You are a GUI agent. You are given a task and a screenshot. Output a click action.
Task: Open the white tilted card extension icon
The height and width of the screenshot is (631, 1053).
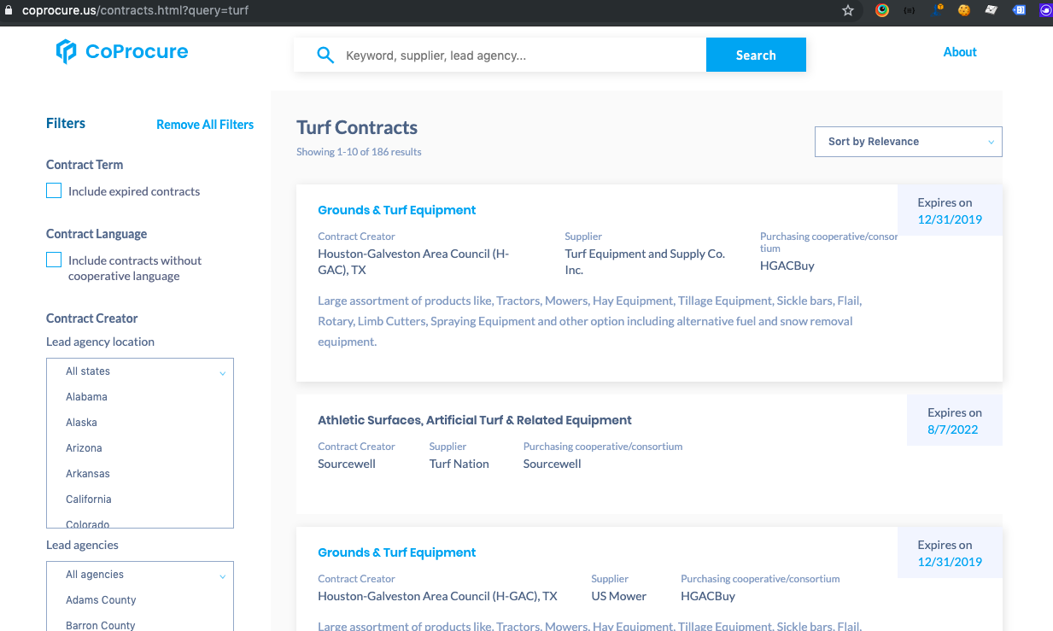[x=992, y=10]
